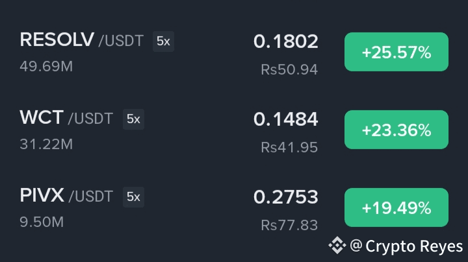Click the 49.69M volume figure
Viewport: 468px width, 262px height.
[x=47, y=66]
